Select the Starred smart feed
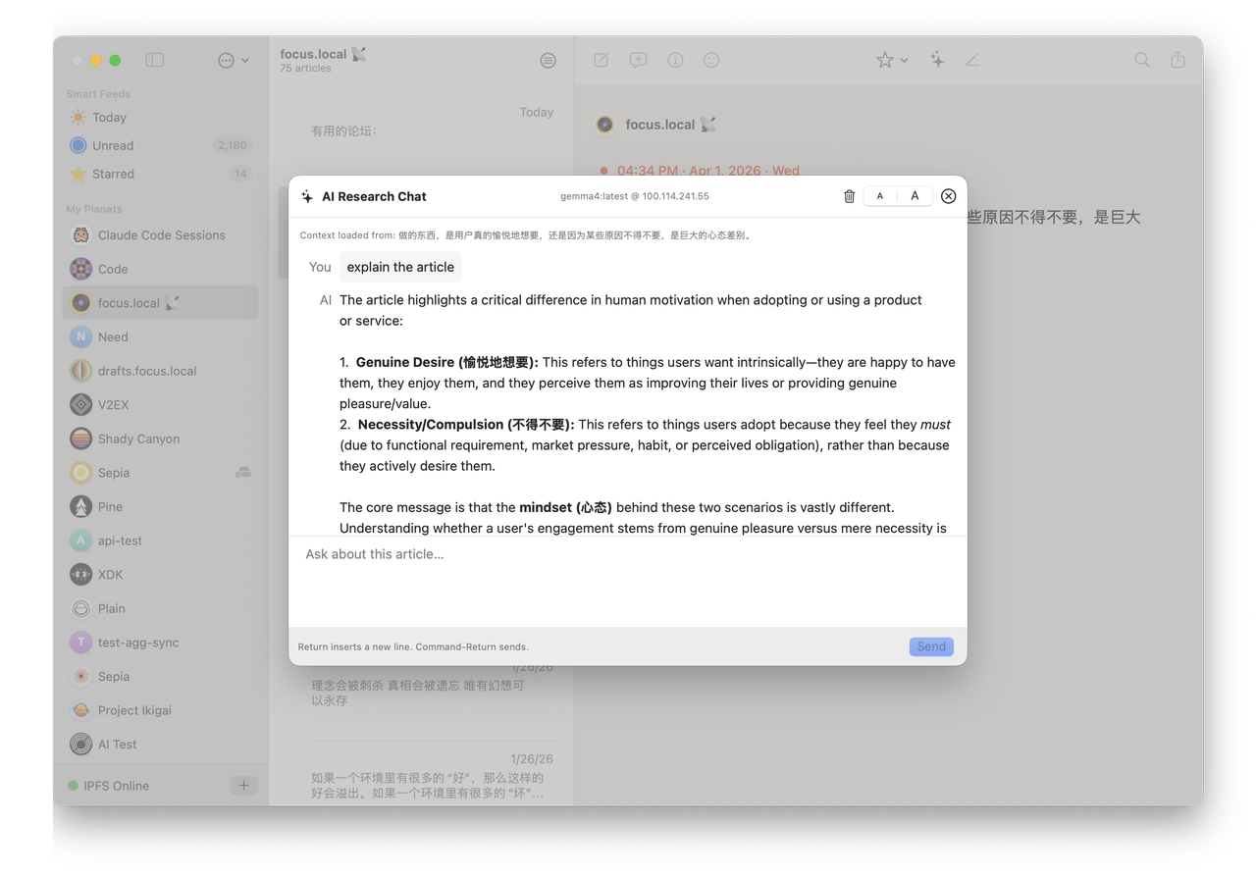 coord(113,174)
